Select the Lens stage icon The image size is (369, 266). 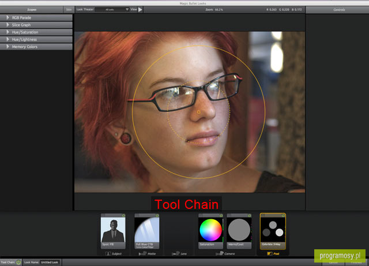click(x=175, y=254)
